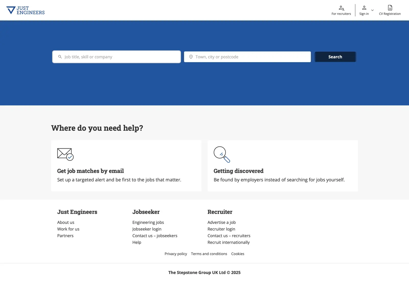Click the Sign in person icon
Image resolution: width=409 pixels, height=307 pixels.
(x=364, y=8)
